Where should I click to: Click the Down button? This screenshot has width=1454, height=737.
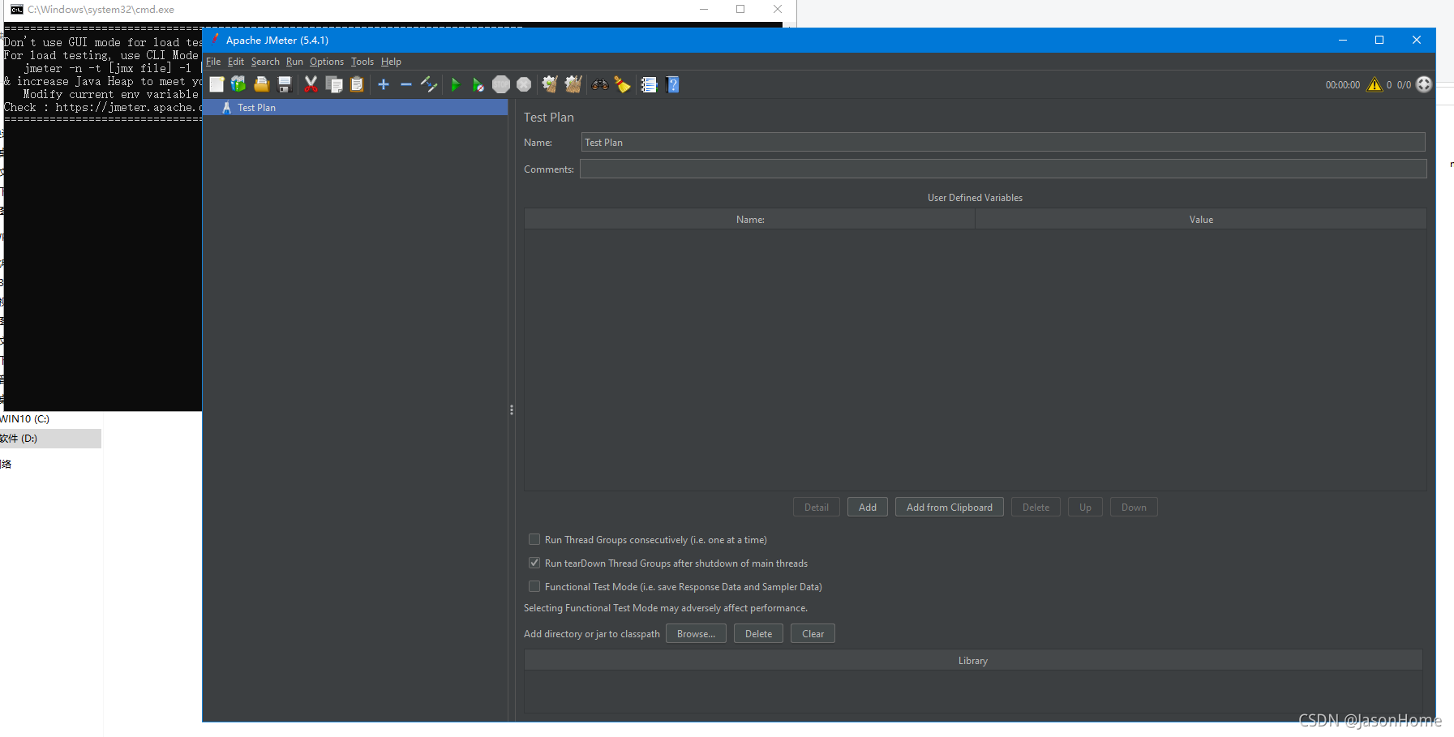(x=1134, y=507)
